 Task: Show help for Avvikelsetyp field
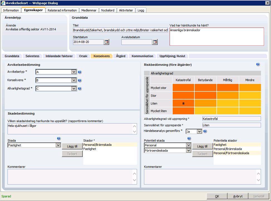(x=80, y=72)
